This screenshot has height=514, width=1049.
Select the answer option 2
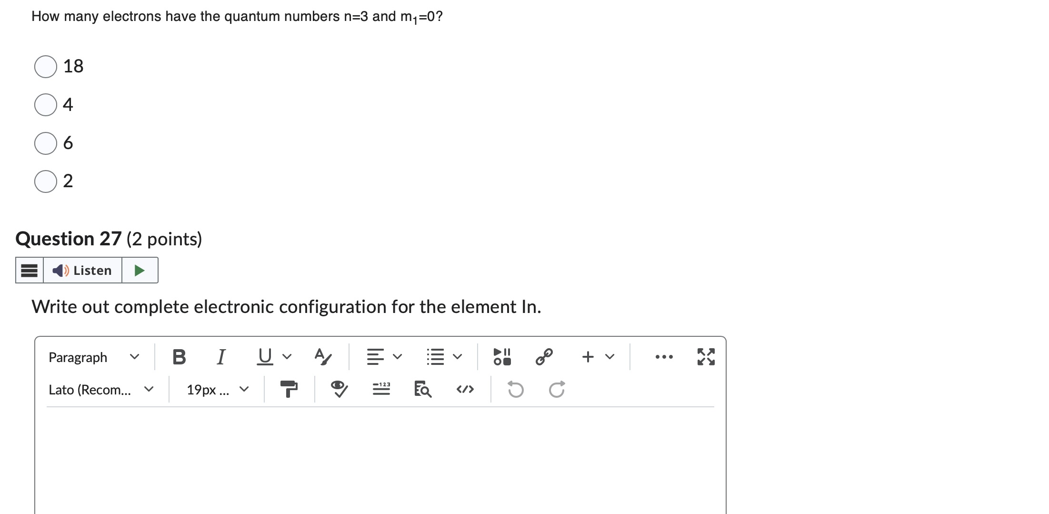point(45,181)
